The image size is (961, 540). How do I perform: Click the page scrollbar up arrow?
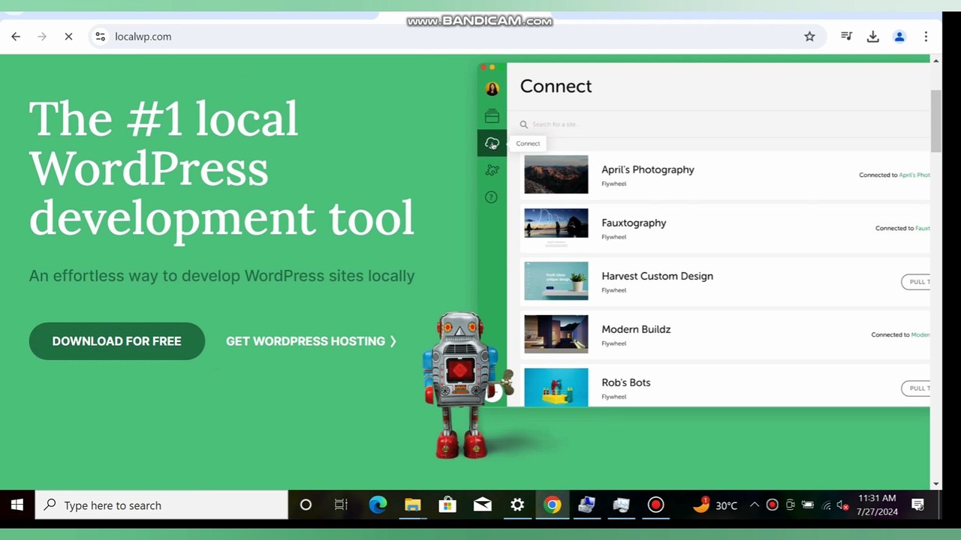[935, 61]
